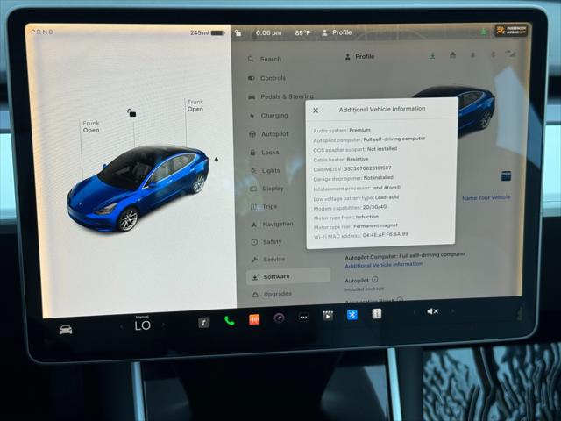Open the Navigation menu
561x421 pixels.
[273, 225]
